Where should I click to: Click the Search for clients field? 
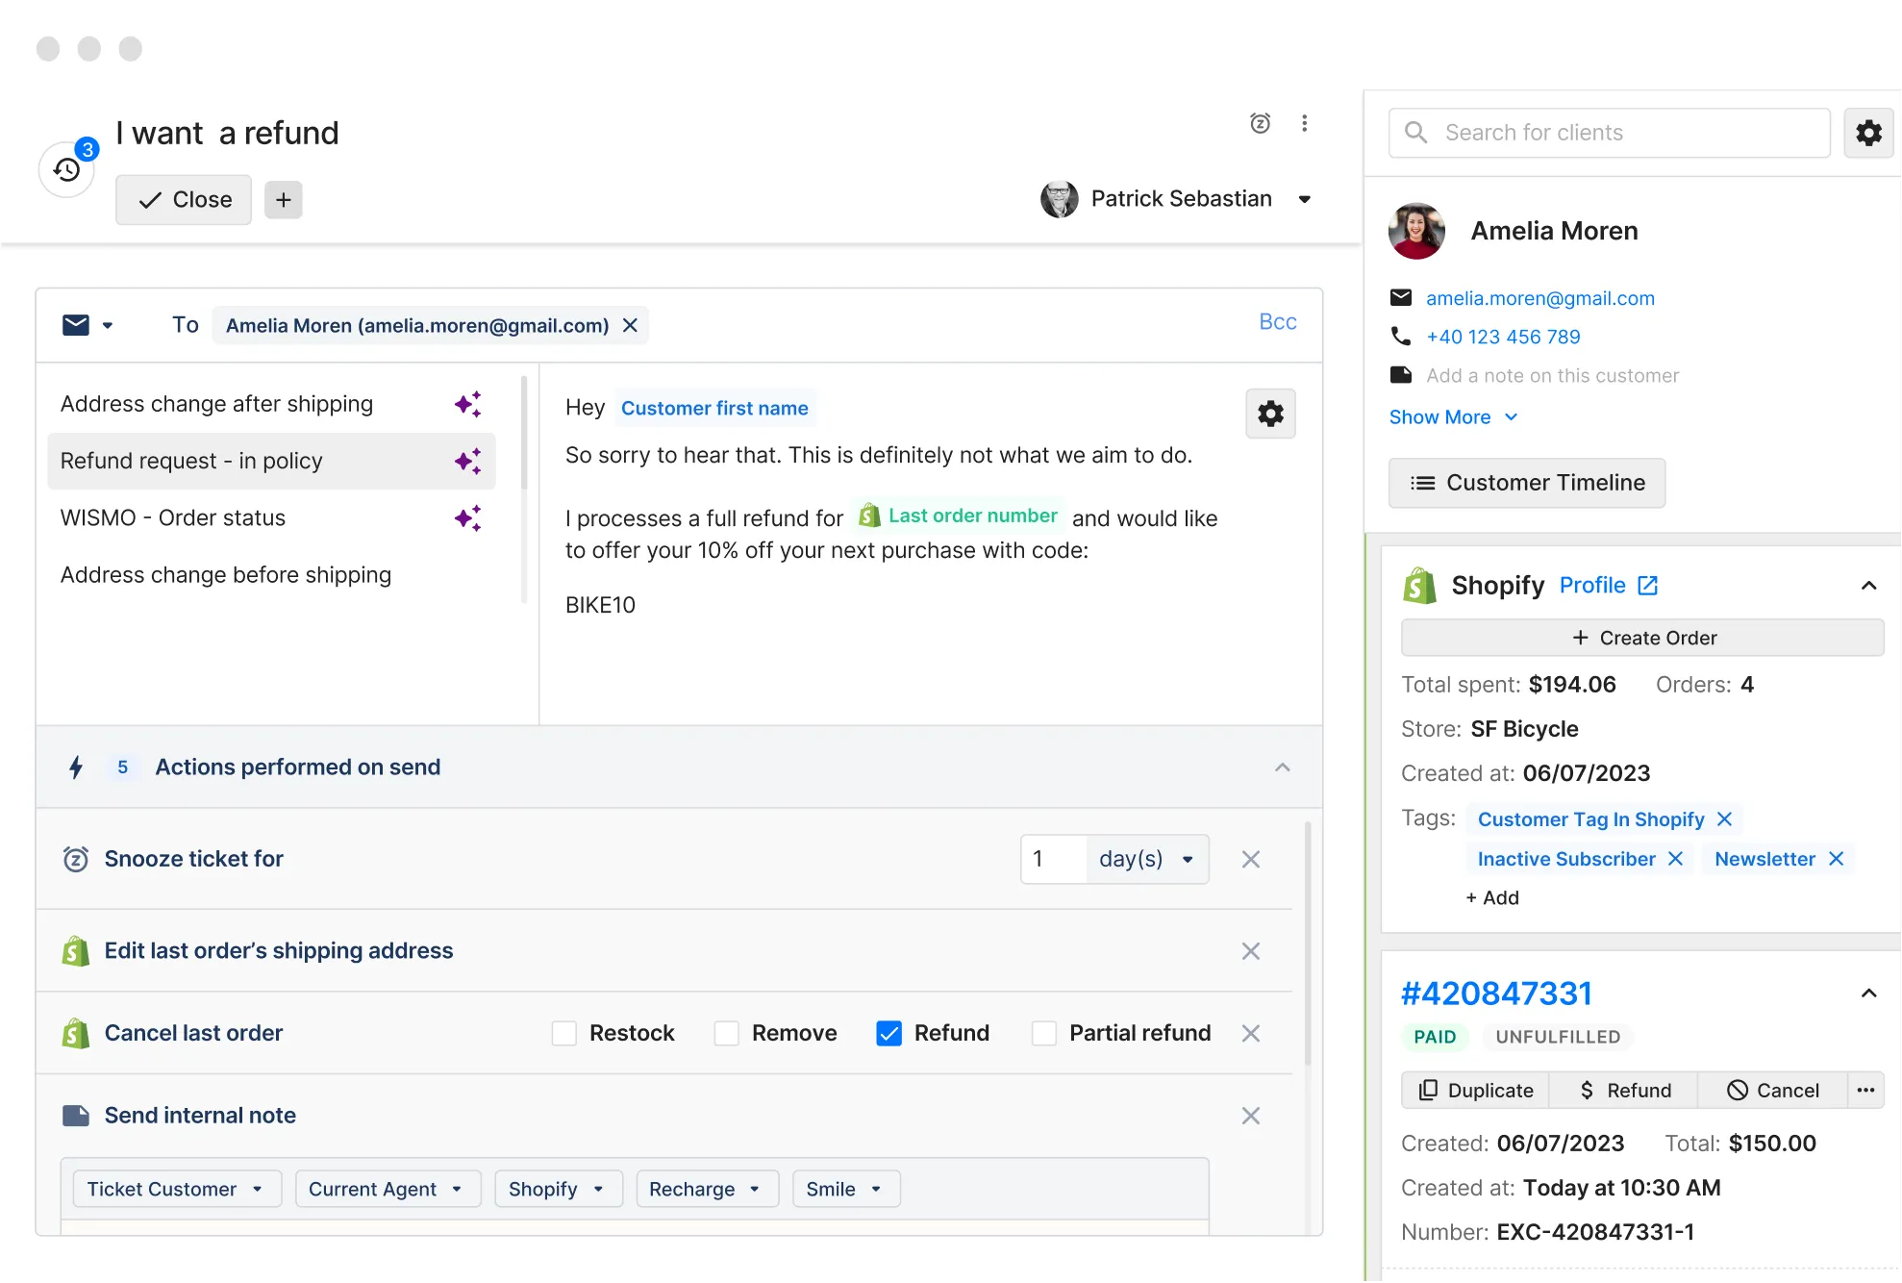[1608, 133]
